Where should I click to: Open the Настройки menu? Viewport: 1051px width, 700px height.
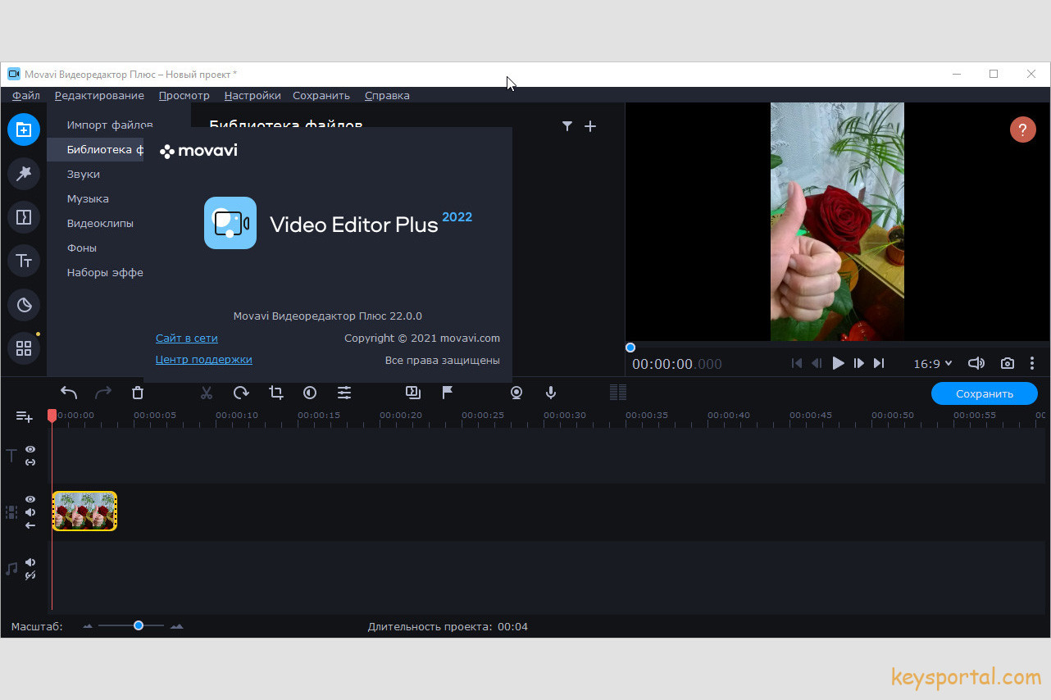pyautogui.click(x=253, y=96)
